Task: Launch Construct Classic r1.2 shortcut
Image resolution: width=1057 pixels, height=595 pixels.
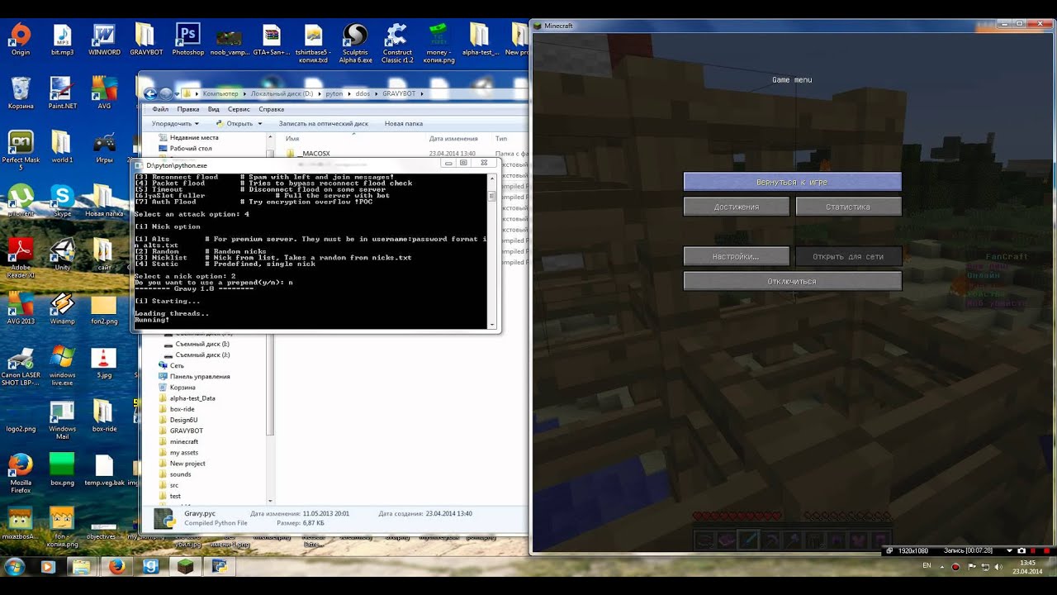Action: (x=397, y=43)
